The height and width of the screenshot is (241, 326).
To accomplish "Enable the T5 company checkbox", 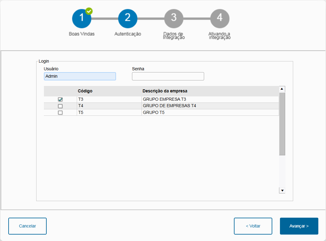I will coord(60,113).
